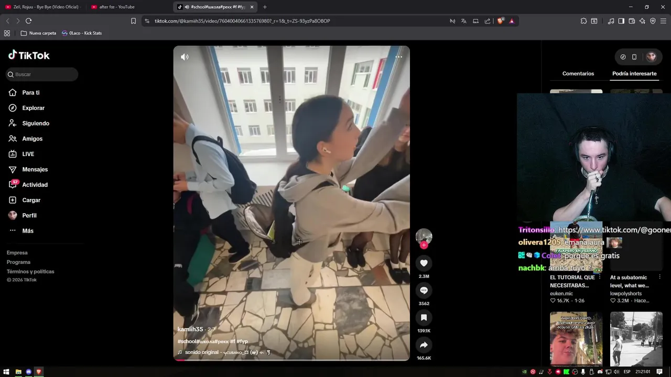Screen dimensions: 671x377
Task: Open the browser hamburger menu
Action: 664,21
